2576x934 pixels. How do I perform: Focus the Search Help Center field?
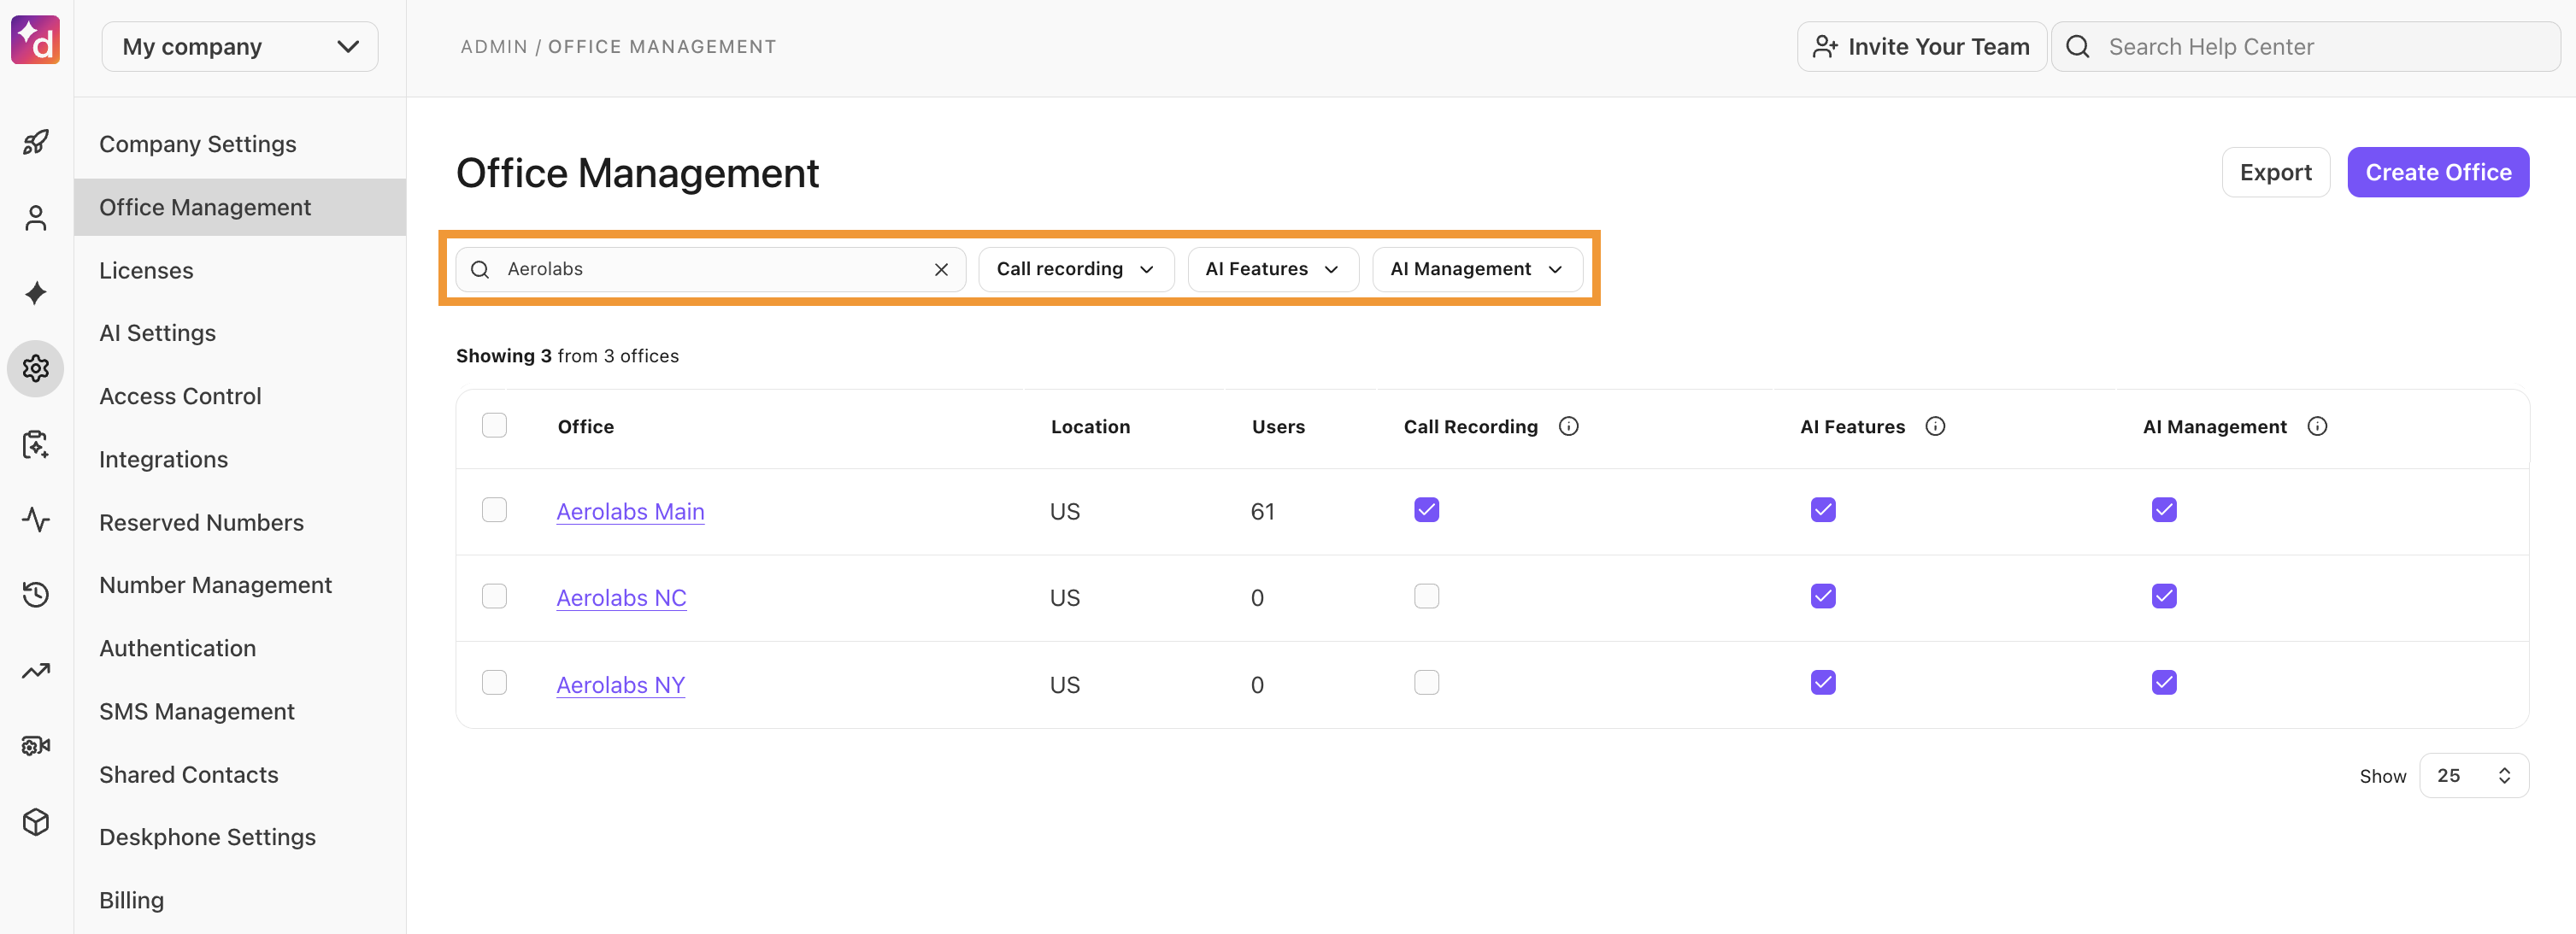coord(2306,47)
